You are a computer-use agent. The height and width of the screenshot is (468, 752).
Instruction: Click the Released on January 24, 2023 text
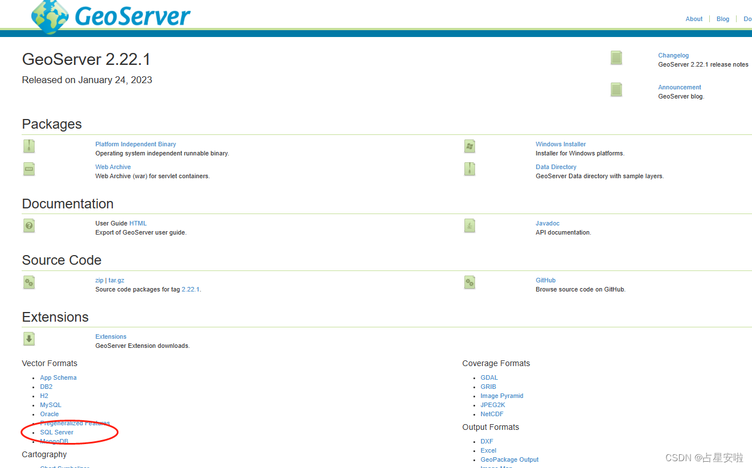[x=87, y=80]
